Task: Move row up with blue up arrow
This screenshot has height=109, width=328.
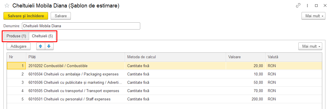Action: click(x=41, y=46)
